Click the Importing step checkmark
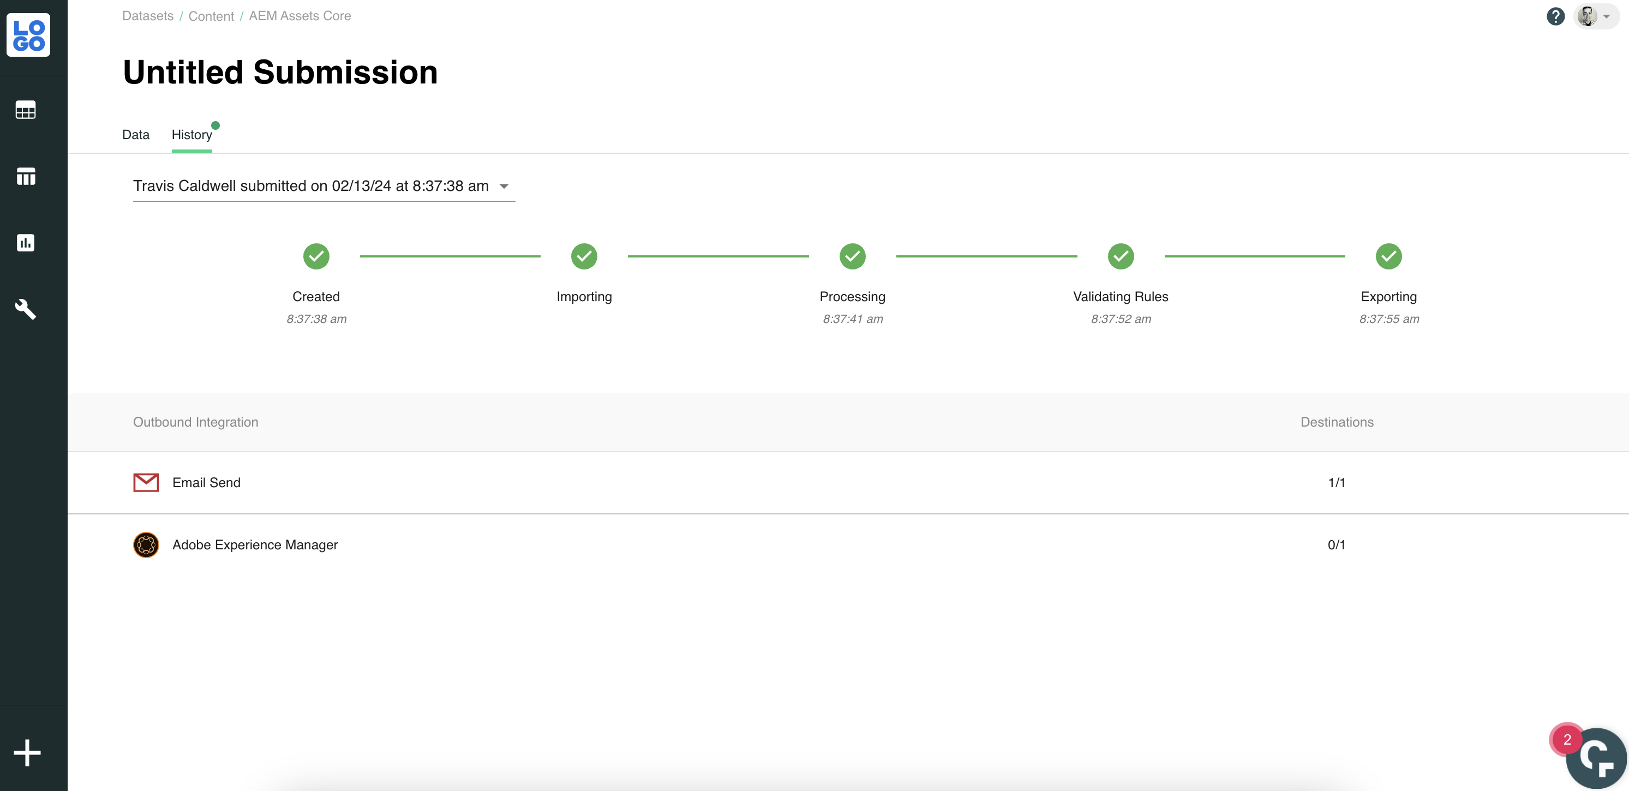The width and height of the screenshot is (1629, 791). point(584,256)
